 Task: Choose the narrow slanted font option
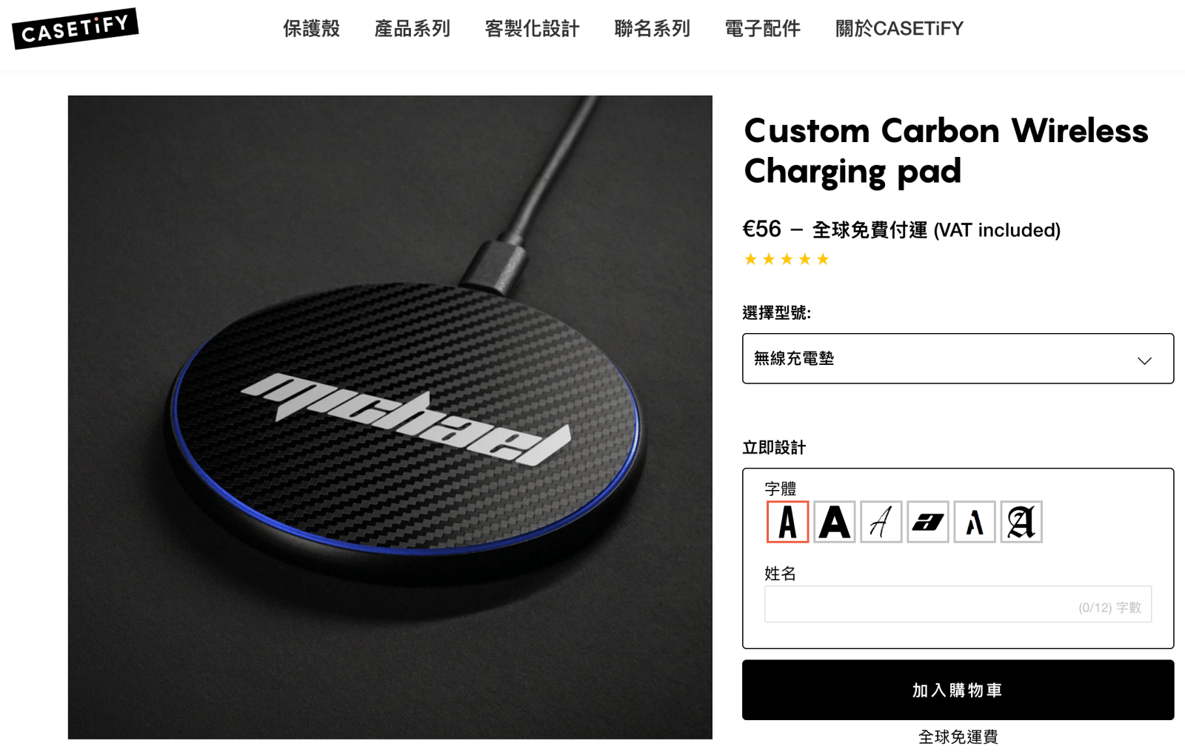[x=974, y=522]
